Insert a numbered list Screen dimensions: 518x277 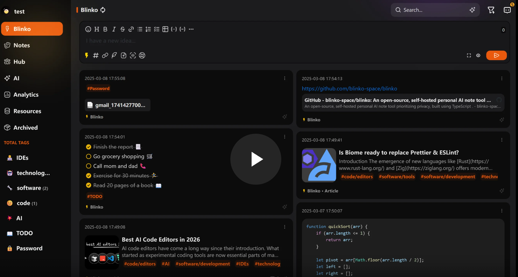148,29
